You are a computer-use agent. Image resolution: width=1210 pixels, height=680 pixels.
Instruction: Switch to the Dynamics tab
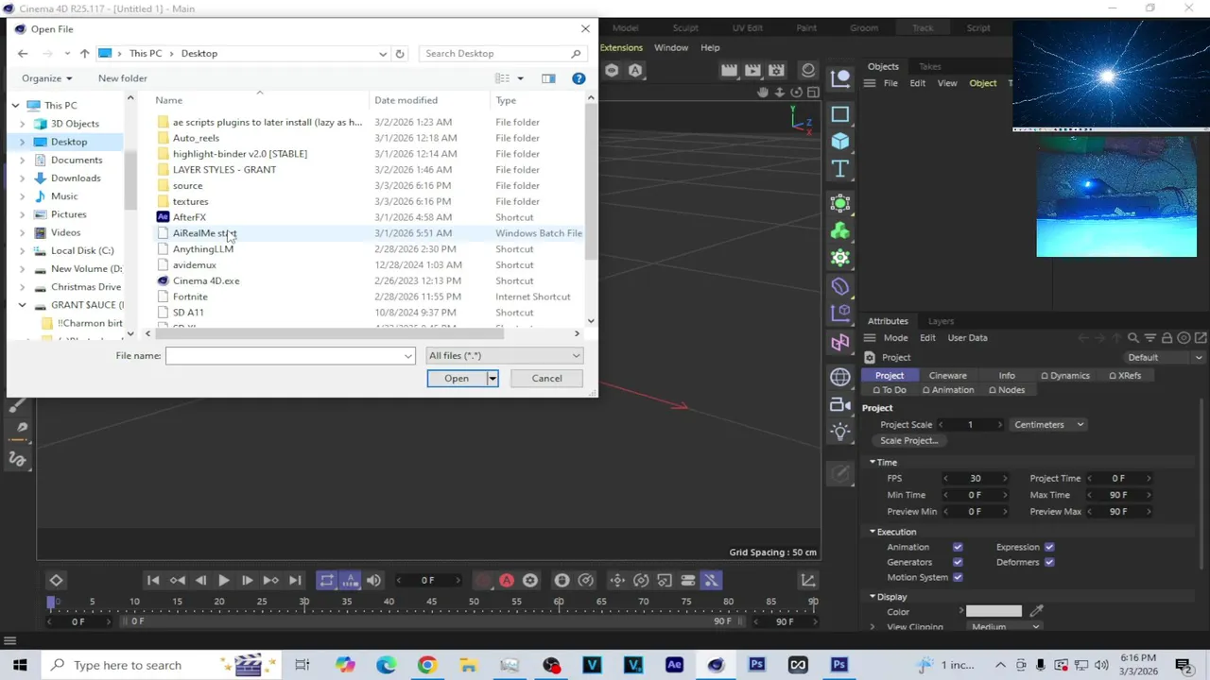[1065, 375]
